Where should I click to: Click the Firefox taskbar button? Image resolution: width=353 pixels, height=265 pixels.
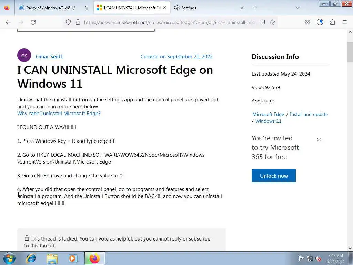(x=95, y=258)
